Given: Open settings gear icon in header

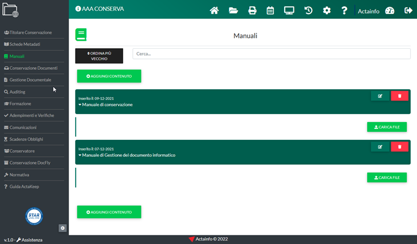Looking at the screenshot, I should click(x=326, y=10).
